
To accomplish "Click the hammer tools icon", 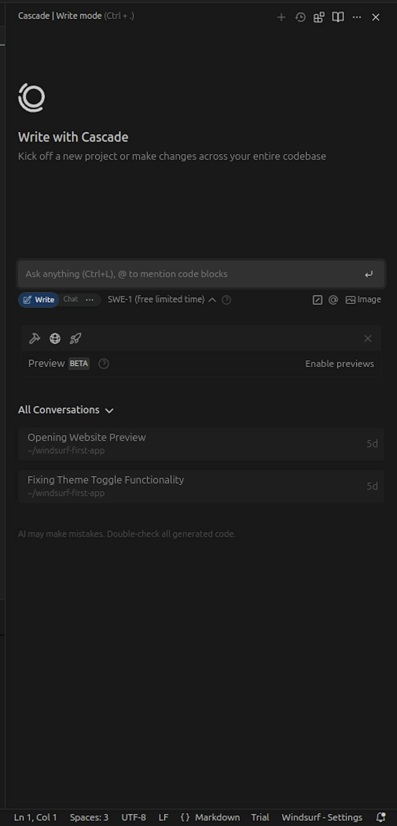I will tap(35, 338).
